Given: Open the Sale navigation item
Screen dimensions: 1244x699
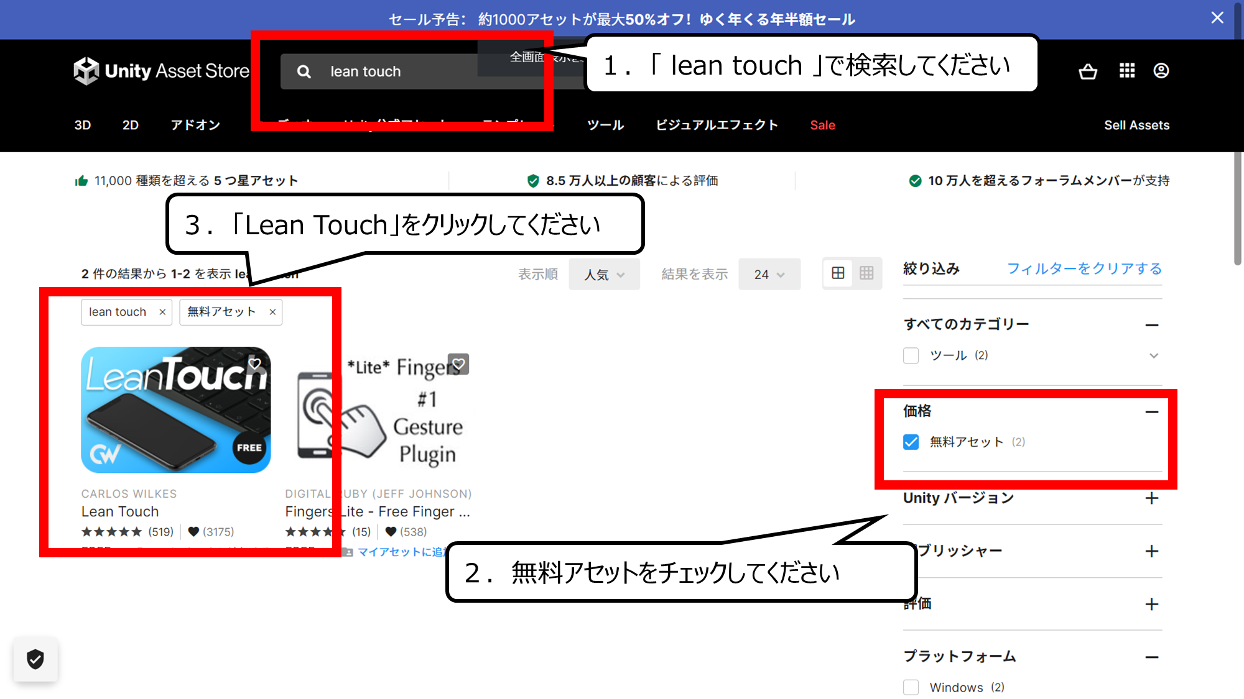Looking at the screenshot, I should click(x=822, y=125).
